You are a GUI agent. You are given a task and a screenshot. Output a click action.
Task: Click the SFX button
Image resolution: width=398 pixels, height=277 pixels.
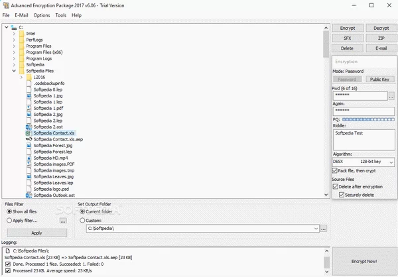348,38
